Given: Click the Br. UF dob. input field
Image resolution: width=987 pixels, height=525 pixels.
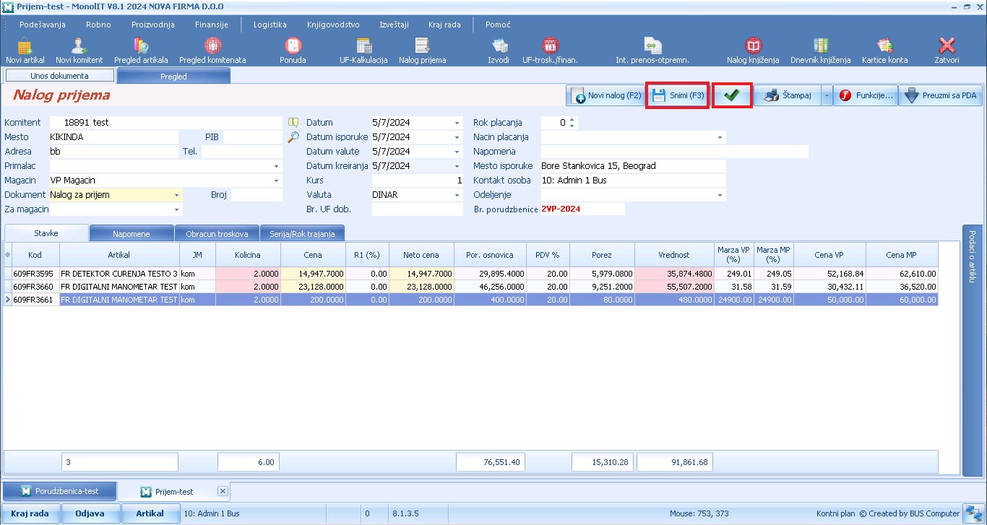Looking at the screenshot, I should click(x=417, y=209).
